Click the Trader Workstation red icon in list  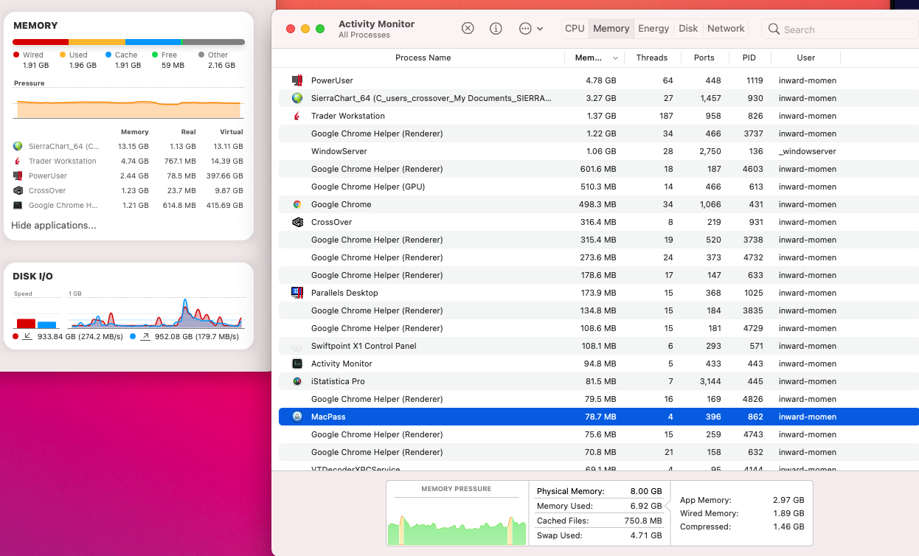coord(297,116)
